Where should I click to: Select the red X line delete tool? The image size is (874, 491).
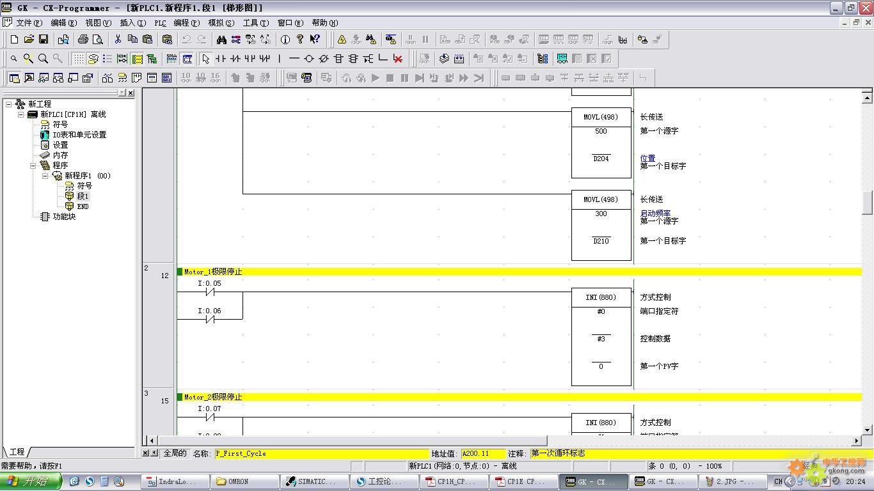click(398, 59)
